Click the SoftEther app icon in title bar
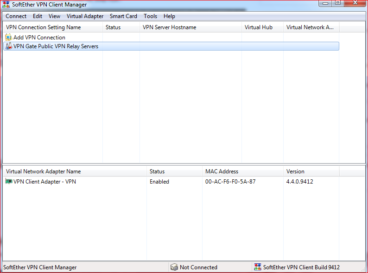This screenshot has width=368, height=273. point(6,5)
